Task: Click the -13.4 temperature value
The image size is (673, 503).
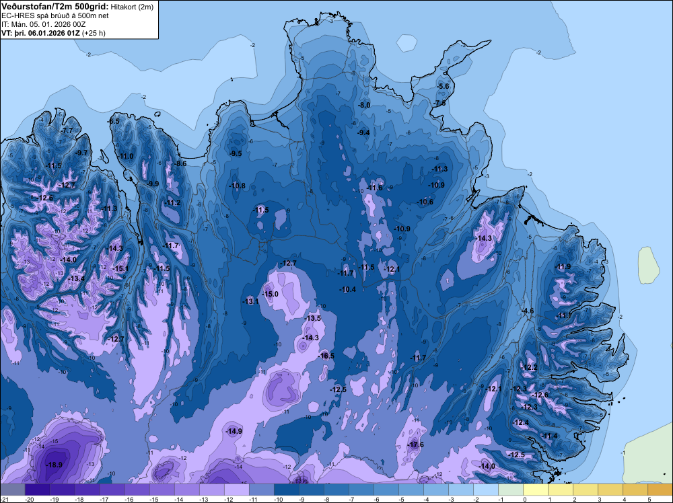Action: click(x=77, y=278)
